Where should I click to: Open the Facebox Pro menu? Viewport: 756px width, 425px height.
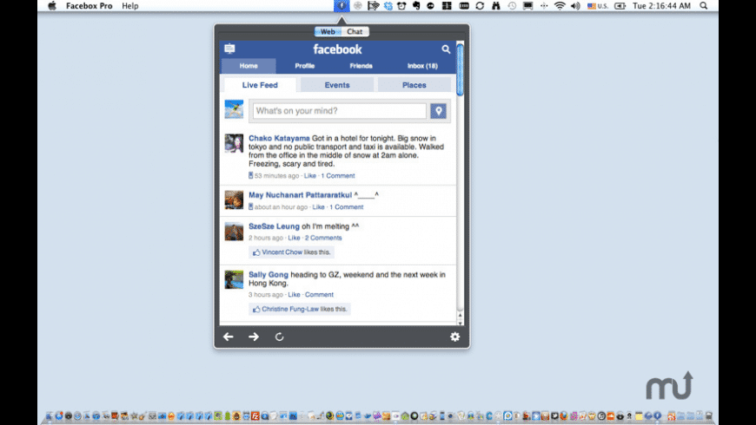point(90,6)
